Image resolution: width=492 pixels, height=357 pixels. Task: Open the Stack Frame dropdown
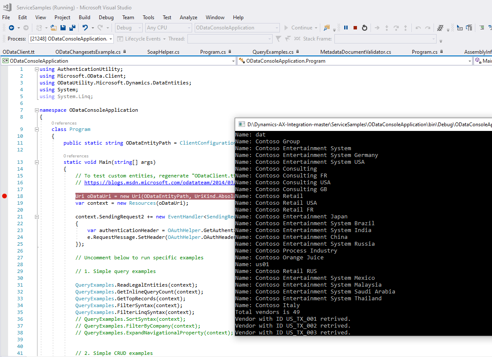[x=386, y=39]
